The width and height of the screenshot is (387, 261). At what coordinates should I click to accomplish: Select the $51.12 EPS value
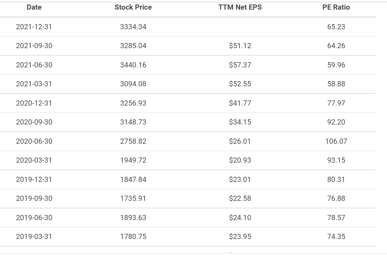(240, 46)
